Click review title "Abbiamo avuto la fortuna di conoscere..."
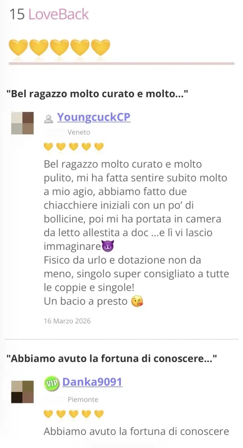This screenshot has height=448, width=243. tap(112, 359)
